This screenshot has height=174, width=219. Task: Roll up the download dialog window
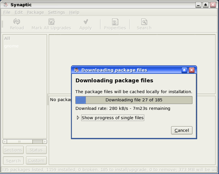(x=184, y=70)
